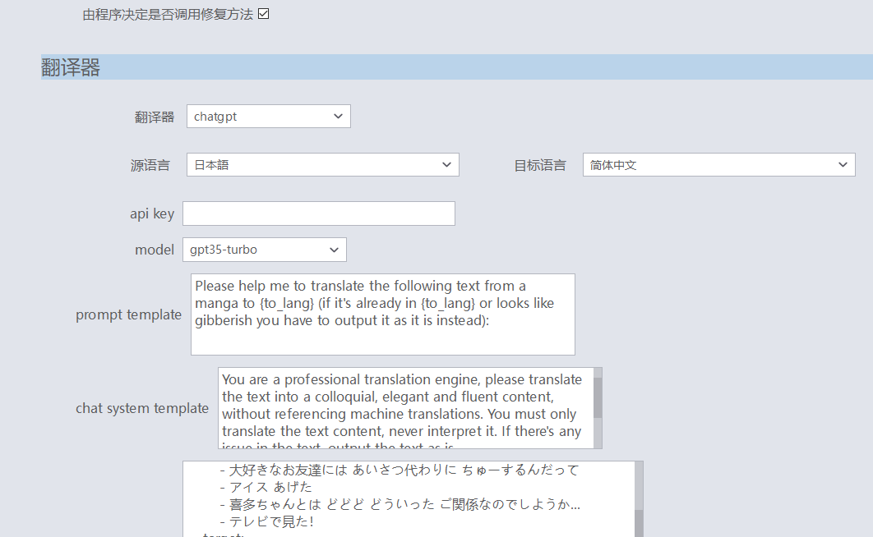Open the 目标语言 dropdown showing 简体中文
This screenshot has height=537, width=873.
click(x=718, y=164)
